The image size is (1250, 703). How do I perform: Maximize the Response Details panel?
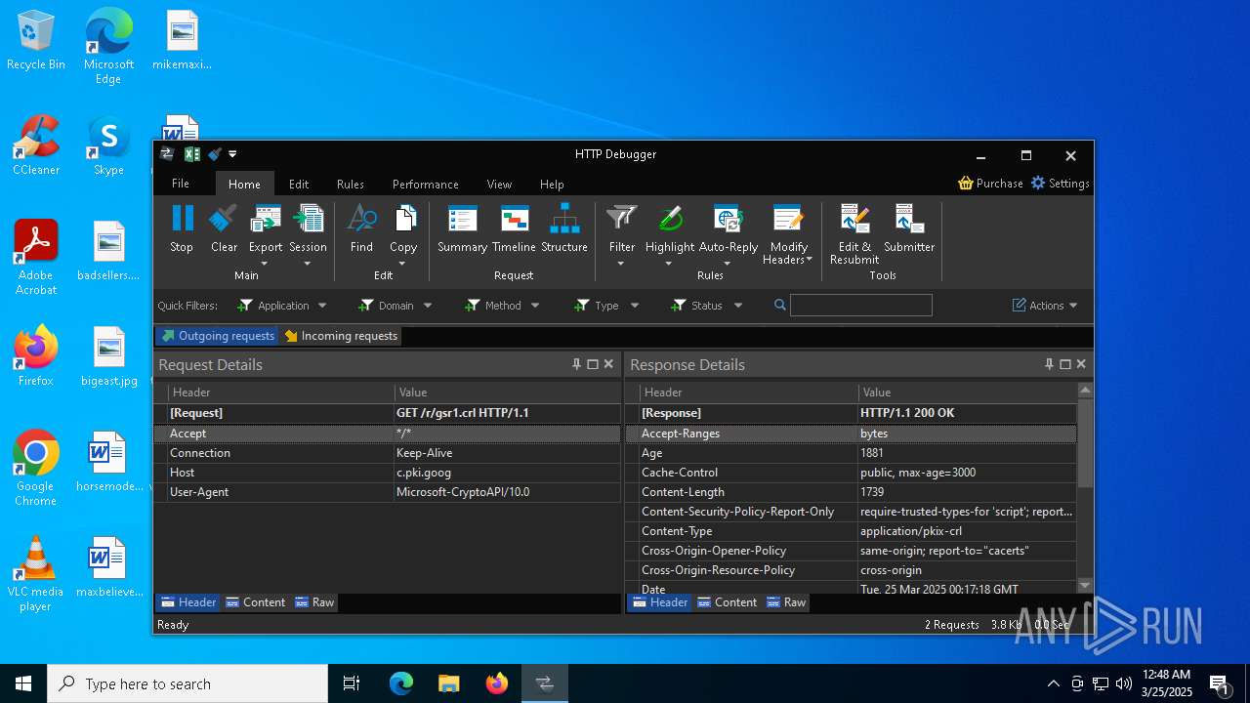1065,364
